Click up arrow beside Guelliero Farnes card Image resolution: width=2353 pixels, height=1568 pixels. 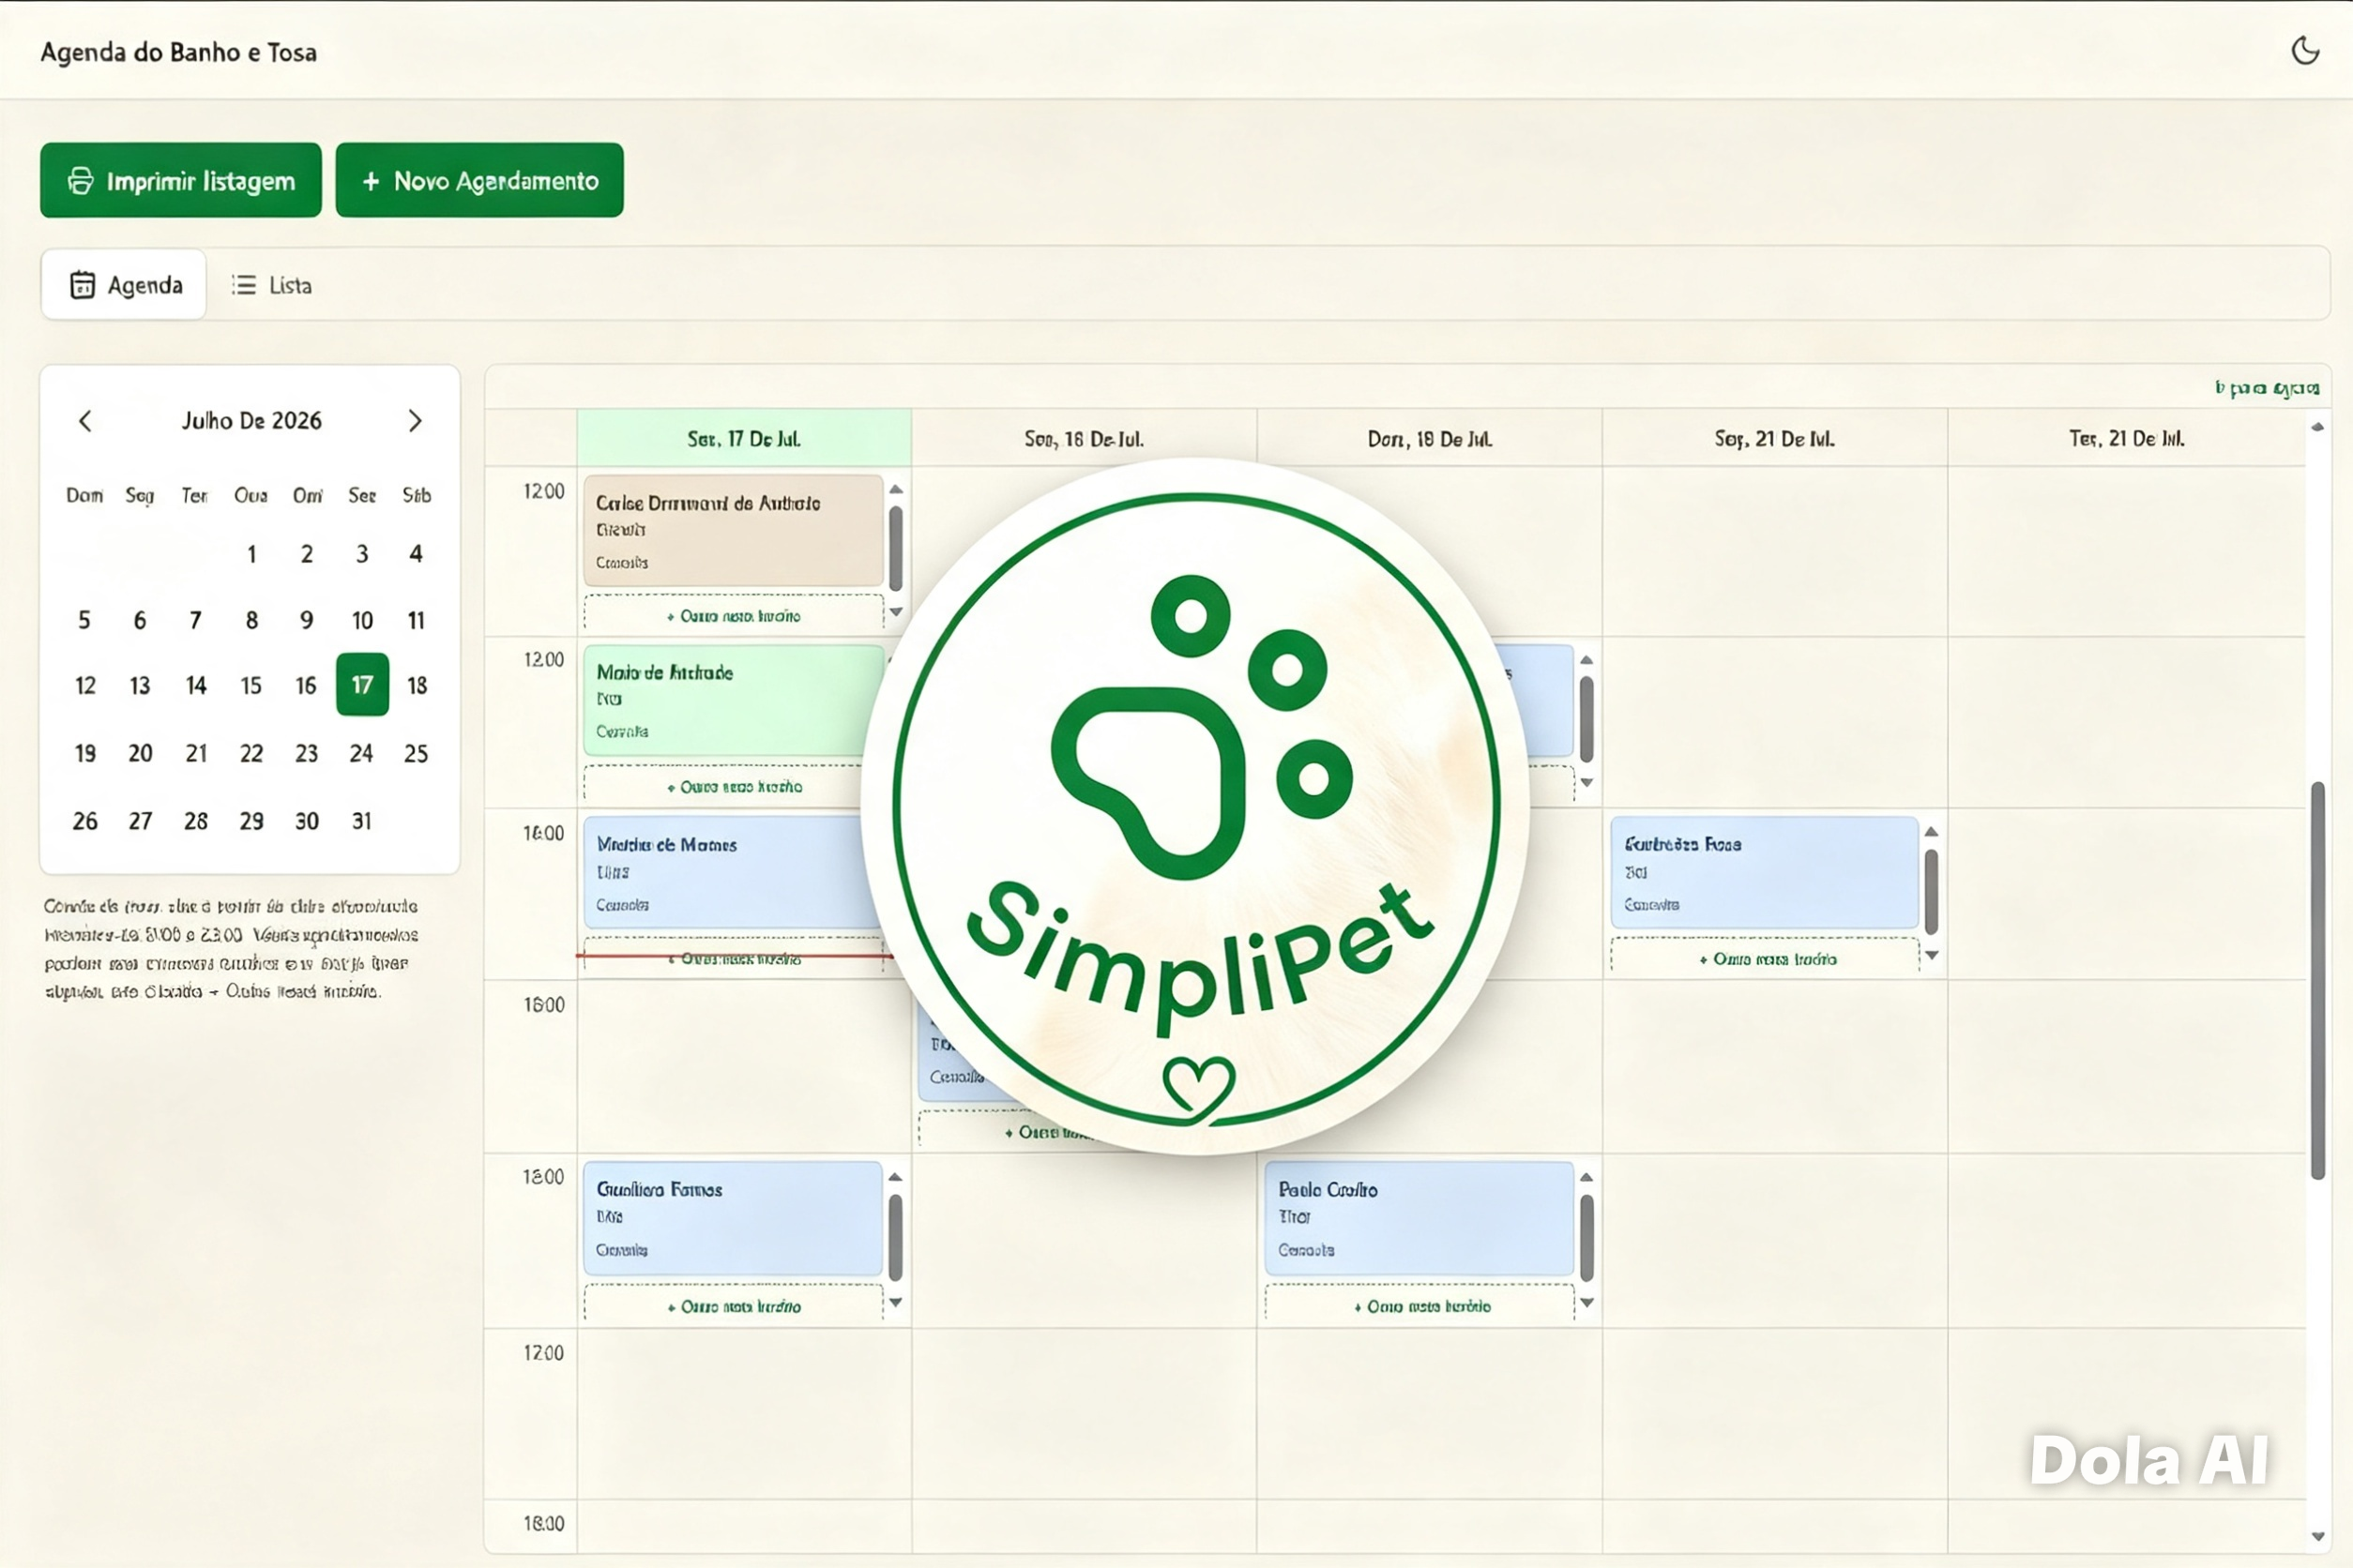coord(895,1177)
